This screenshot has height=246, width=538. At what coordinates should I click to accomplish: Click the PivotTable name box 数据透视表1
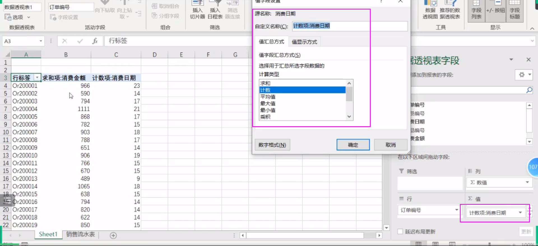22,7
